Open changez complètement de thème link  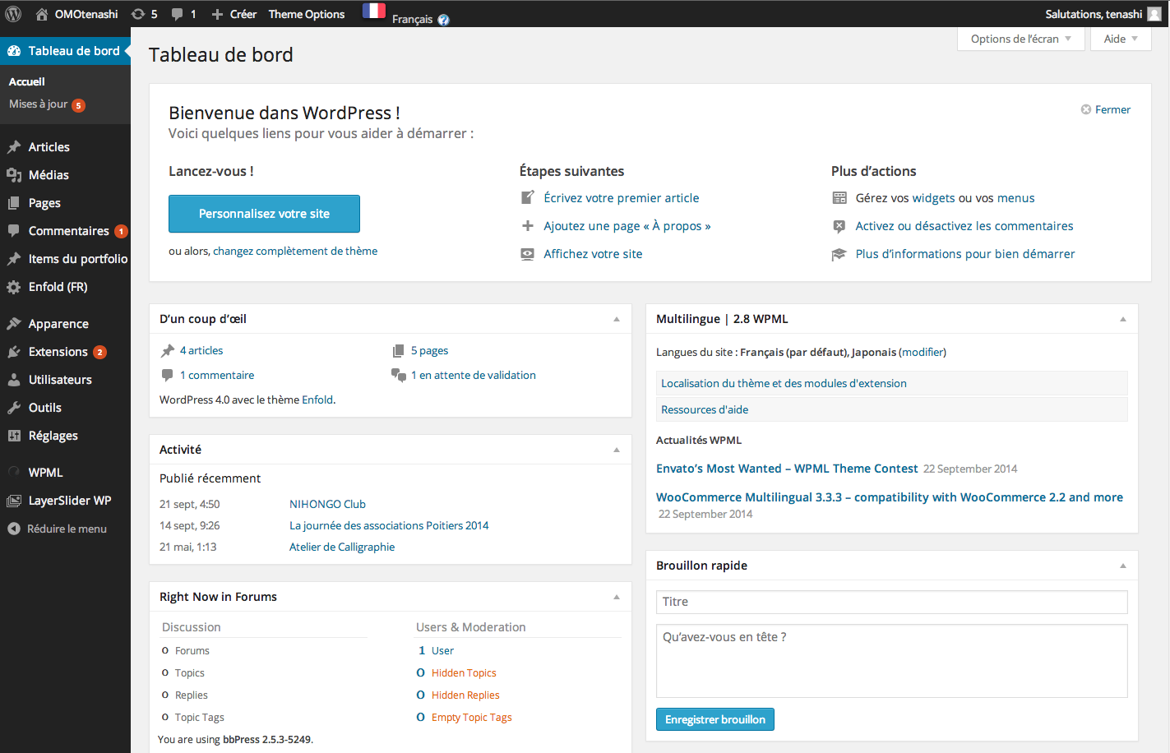pos(295,251)
